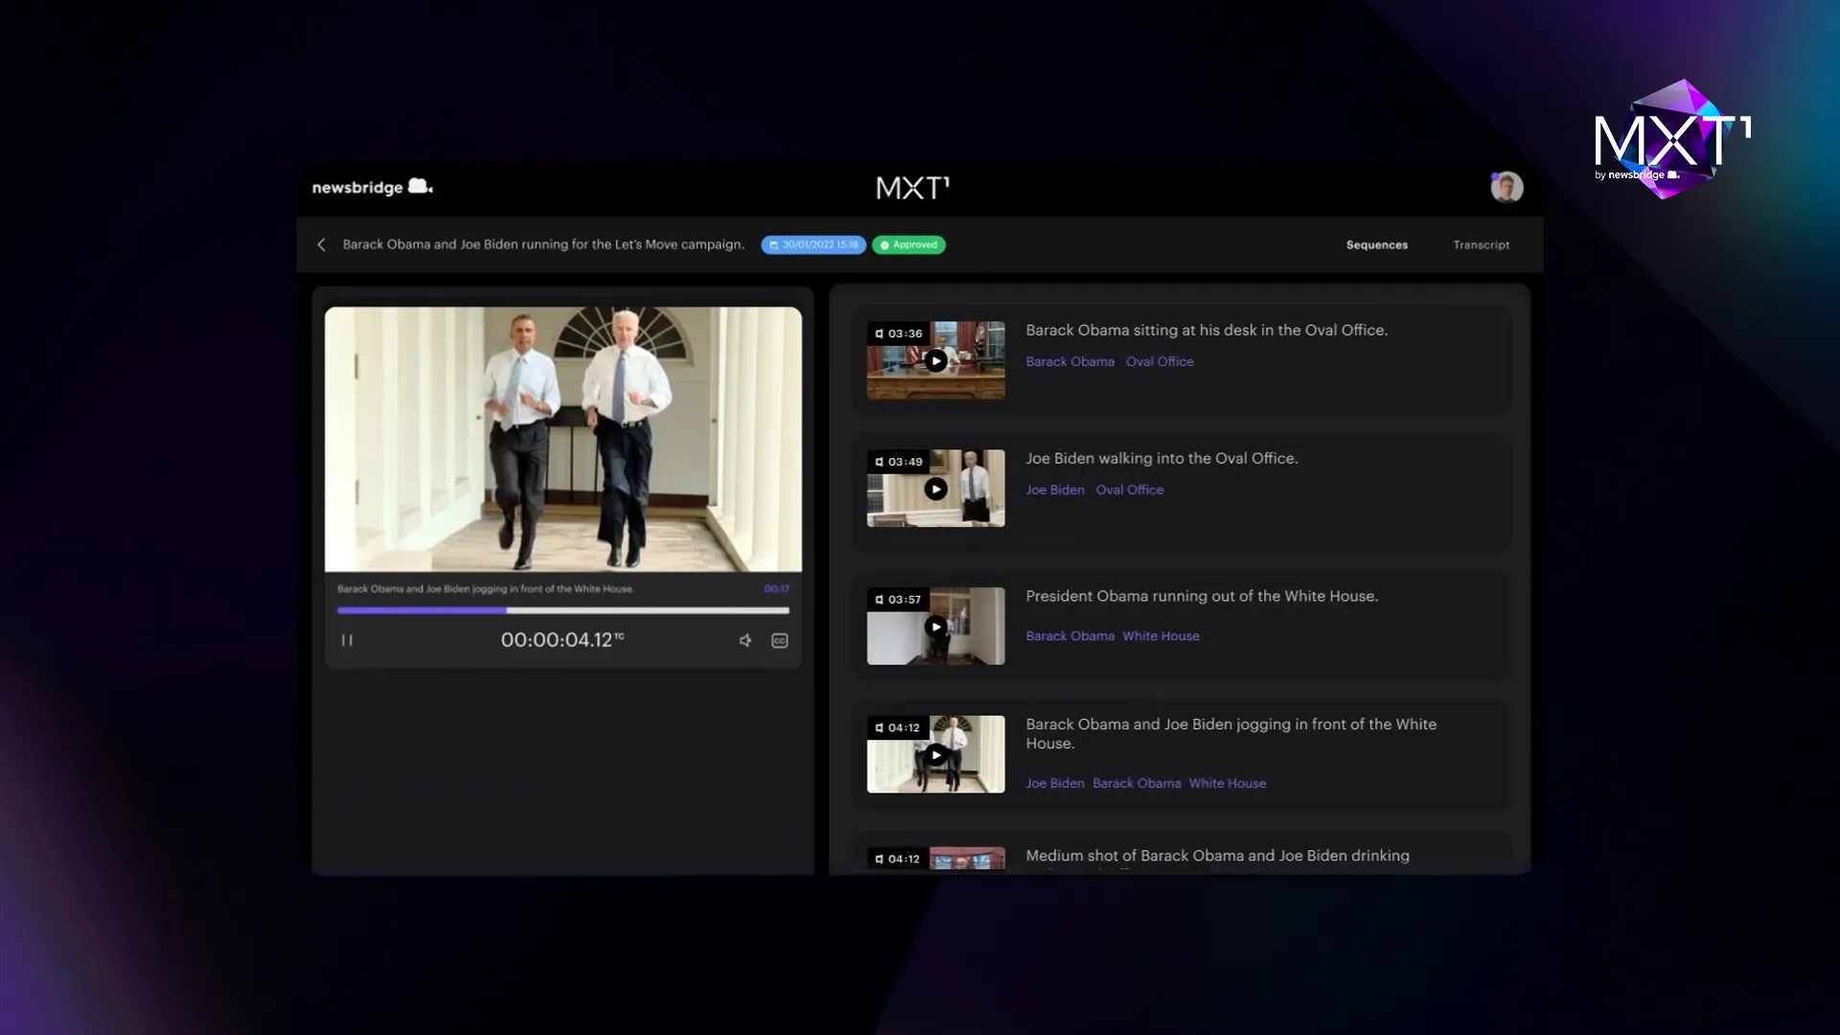Screen dimensions: 1840x1035
Task: Select the Sequences tab
Action: click(1376, 245)
